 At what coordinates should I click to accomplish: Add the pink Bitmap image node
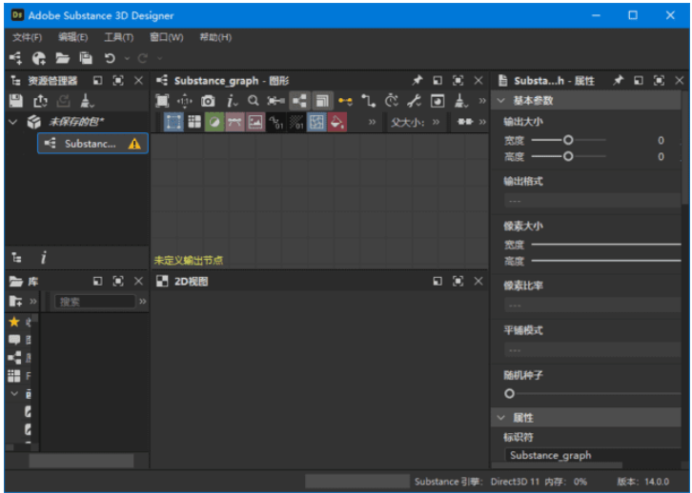pyautogui.click(x=255, y=122)
